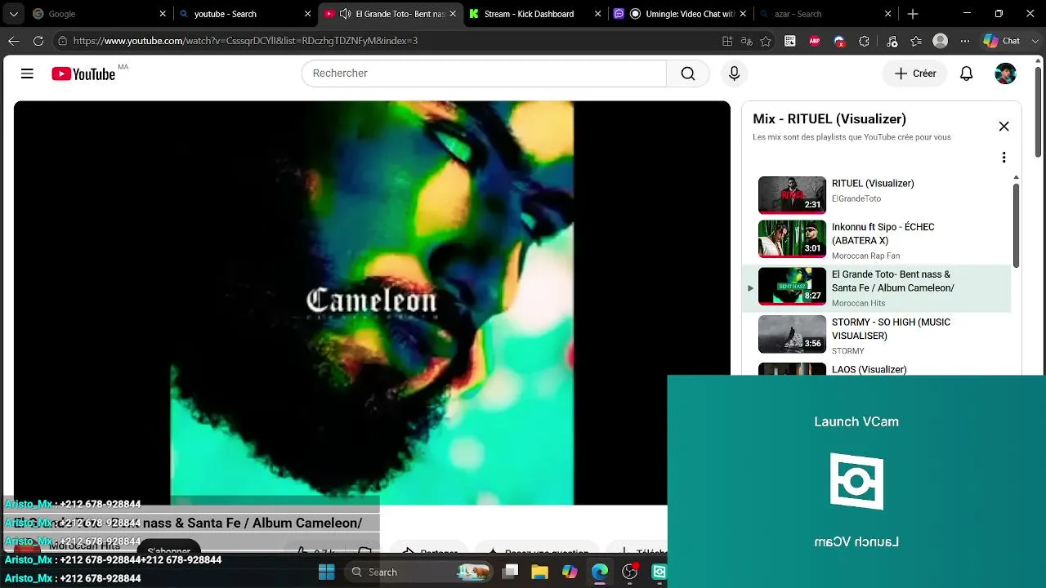Open the browser favorites list icon

click(915, 41)
